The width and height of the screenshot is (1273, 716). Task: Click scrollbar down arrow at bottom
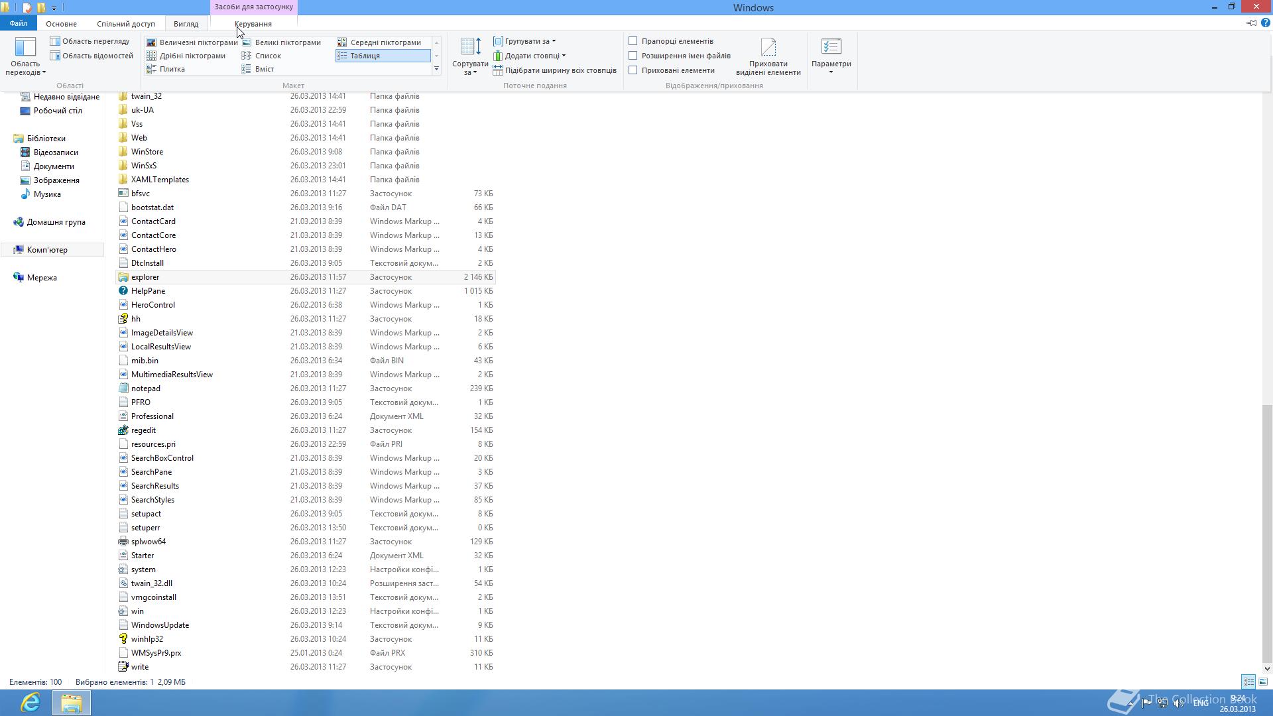1267,668
